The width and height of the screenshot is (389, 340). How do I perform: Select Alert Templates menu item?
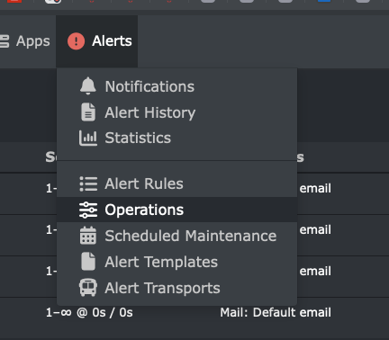(177, 262)
